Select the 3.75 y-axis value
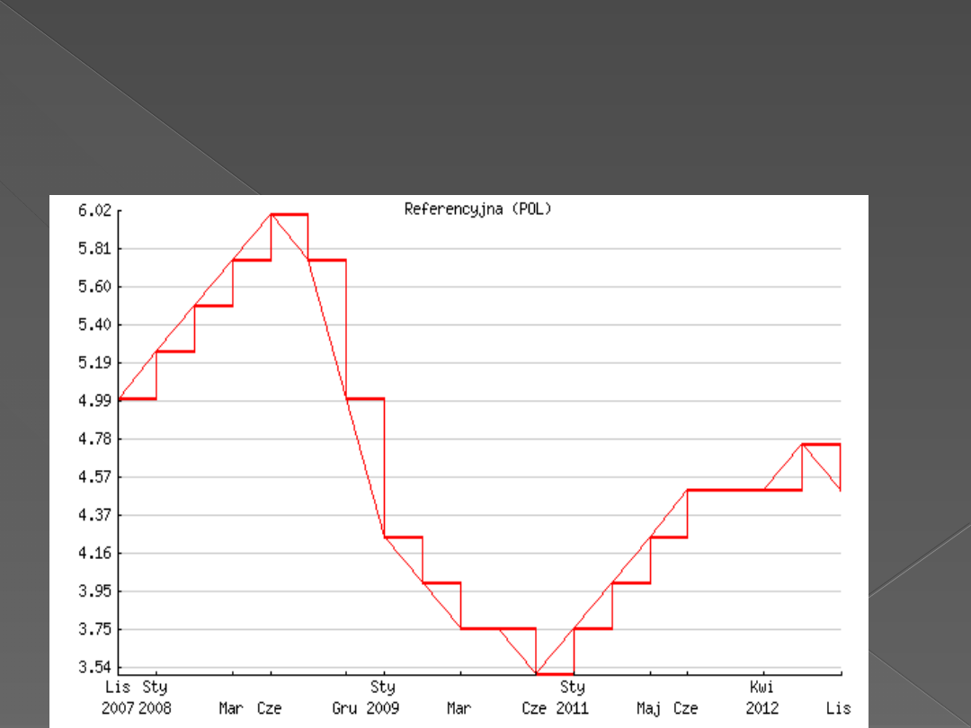The image size is (971, 728). [x=94, y=629]
